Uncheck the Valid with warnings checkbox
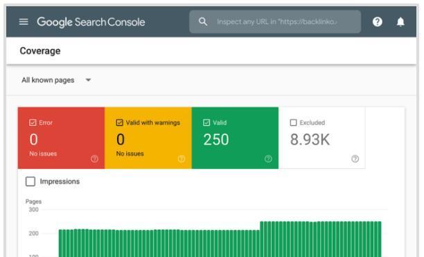This screenshot has width=424, height=257. [x=120, y=123]
